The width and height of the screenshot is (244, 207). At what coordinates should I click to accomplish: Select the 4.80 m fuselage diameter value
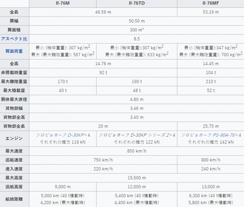tap(137, 99)
